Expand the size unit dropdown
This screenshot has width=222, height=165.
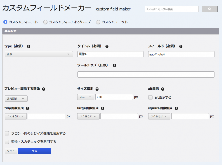click(x=85, y=97)
